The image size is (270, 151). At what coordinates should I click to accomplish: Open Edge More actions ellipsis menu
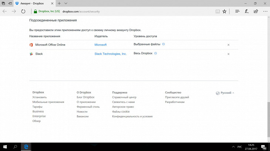[x=265, y=11]
